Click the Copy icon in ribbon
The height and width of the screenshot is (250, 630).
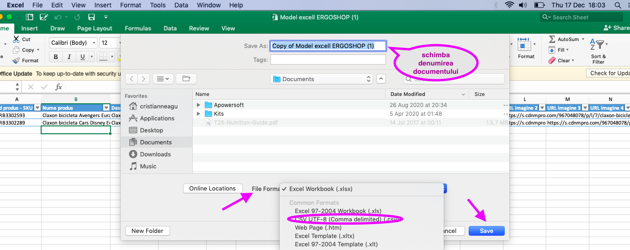16,50
